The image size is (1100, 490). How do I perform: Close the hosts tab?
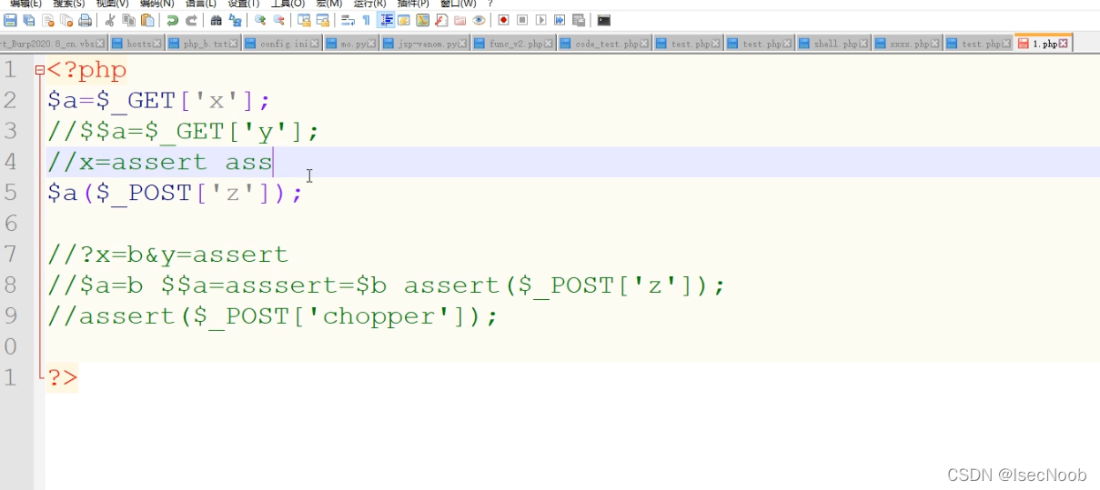[157, 44]
